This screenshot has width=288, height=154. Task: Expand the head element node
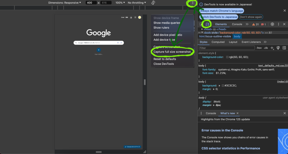pos(202,29)
